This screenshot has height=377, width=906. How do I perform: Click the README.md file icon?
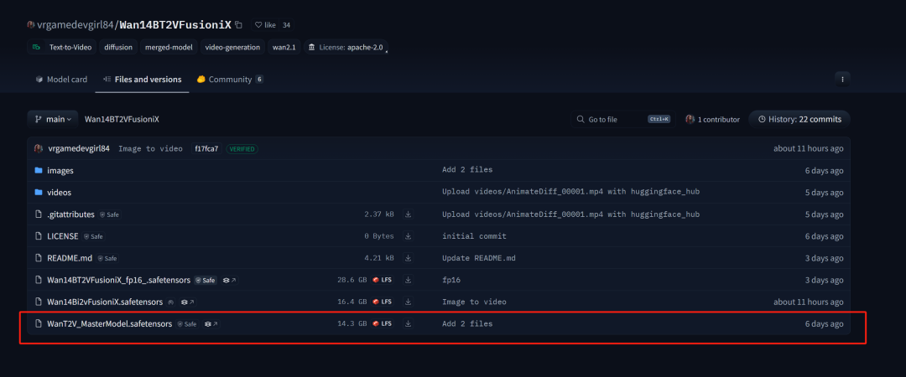[x=39, y=258]
